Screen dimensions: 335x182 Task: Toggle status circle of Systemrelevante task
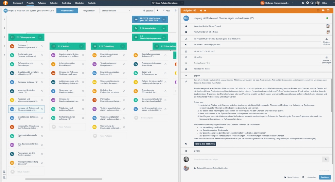42,55
